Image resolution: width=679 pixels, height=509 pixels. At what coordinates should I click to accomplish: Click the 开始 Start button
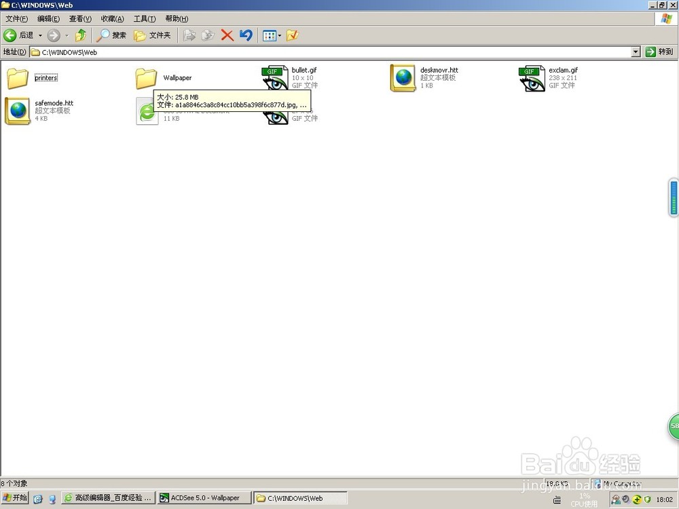(15, 498)
